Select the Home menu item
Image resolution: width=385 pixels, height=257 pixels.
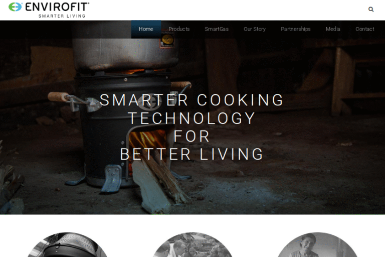pyautogui.click(x=146, y=29)
